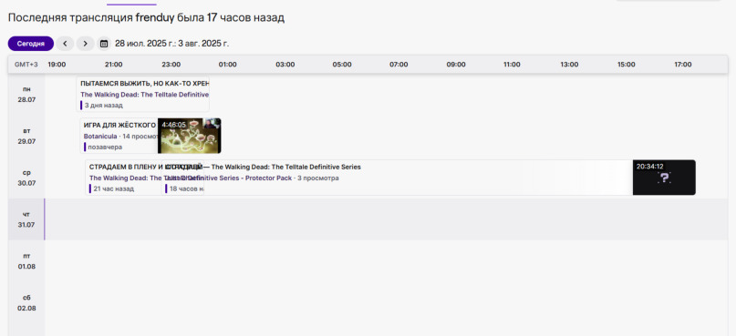Viewport: 736px width, 336px height.
Task: Click the 21:00 time column header
Action: 114,65
